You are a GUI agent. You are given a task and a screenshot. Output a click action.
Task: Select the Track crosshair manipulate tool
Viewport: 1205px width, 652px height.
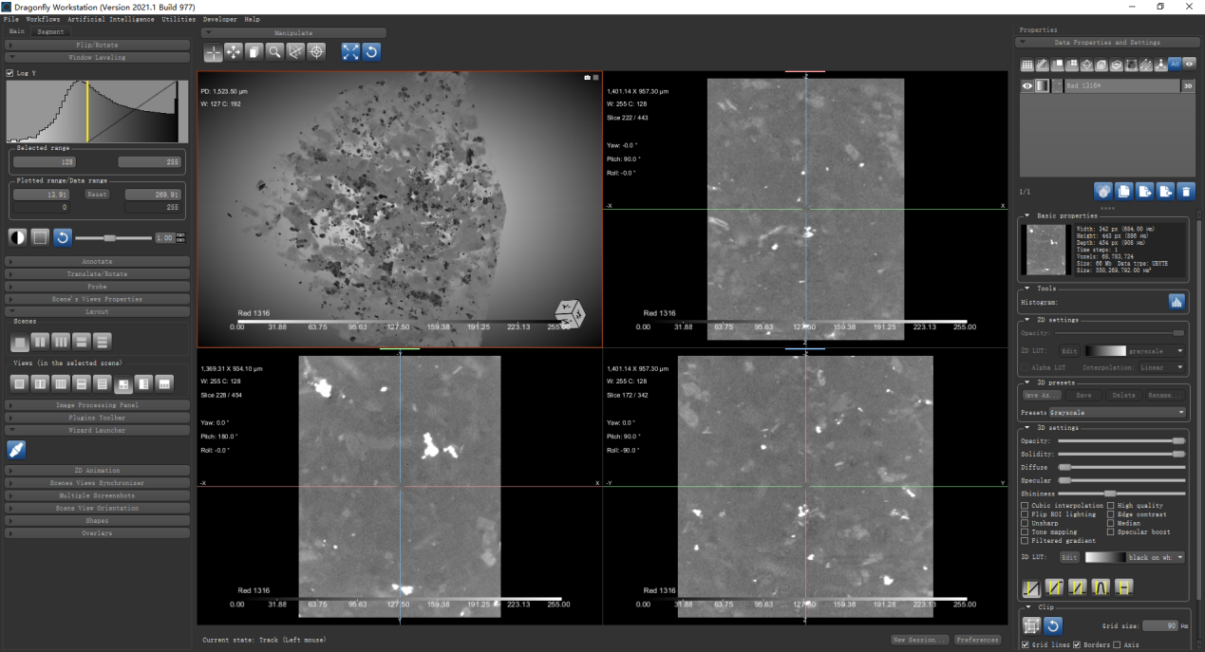click(213, 52)
